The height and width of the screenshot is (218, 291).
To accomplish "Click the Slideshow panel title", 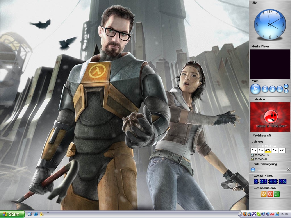I will click(258, 99).
